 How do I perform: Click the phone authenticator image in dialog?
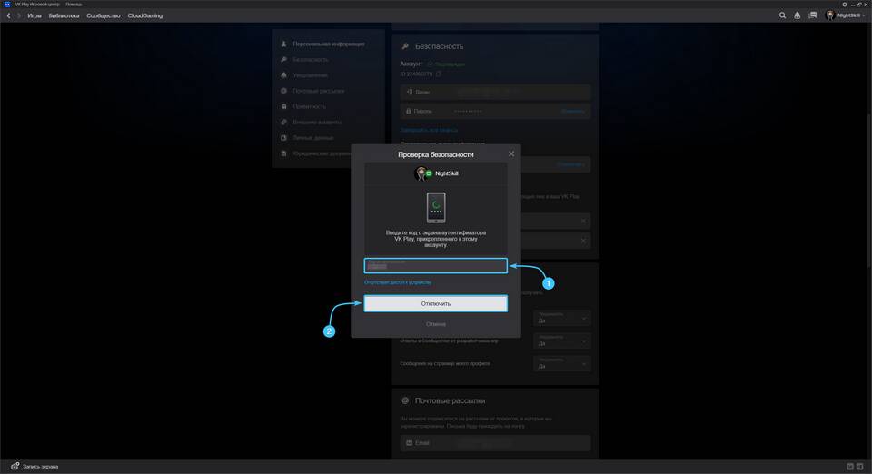436,208
